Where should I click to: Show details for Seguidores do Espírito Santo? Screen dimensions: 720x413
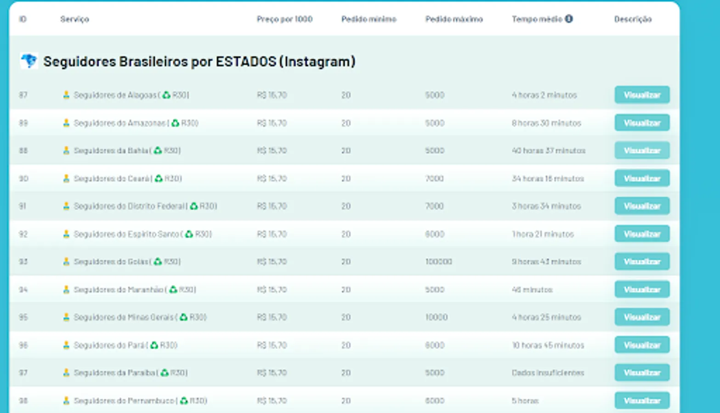642,234
